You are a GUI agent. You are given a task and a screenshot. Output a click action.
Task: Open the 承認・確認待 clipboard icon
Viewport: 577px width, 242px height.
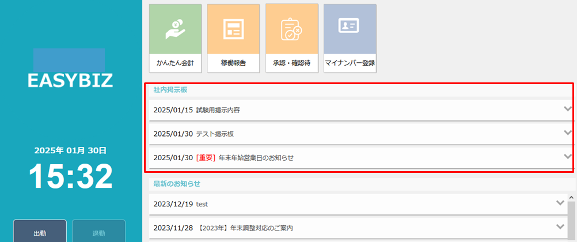(291, 28)
